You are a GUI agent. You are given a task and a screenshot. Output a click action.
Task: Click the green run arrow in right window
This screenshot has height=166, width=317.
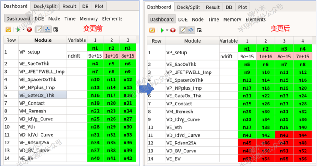point(162,30)
